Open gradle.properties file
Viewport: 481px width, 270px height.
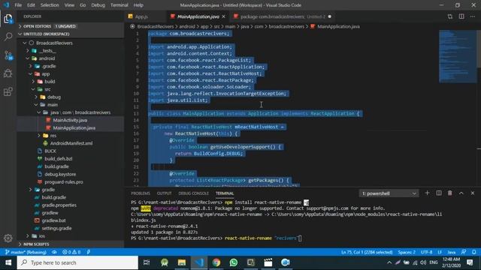70,205
